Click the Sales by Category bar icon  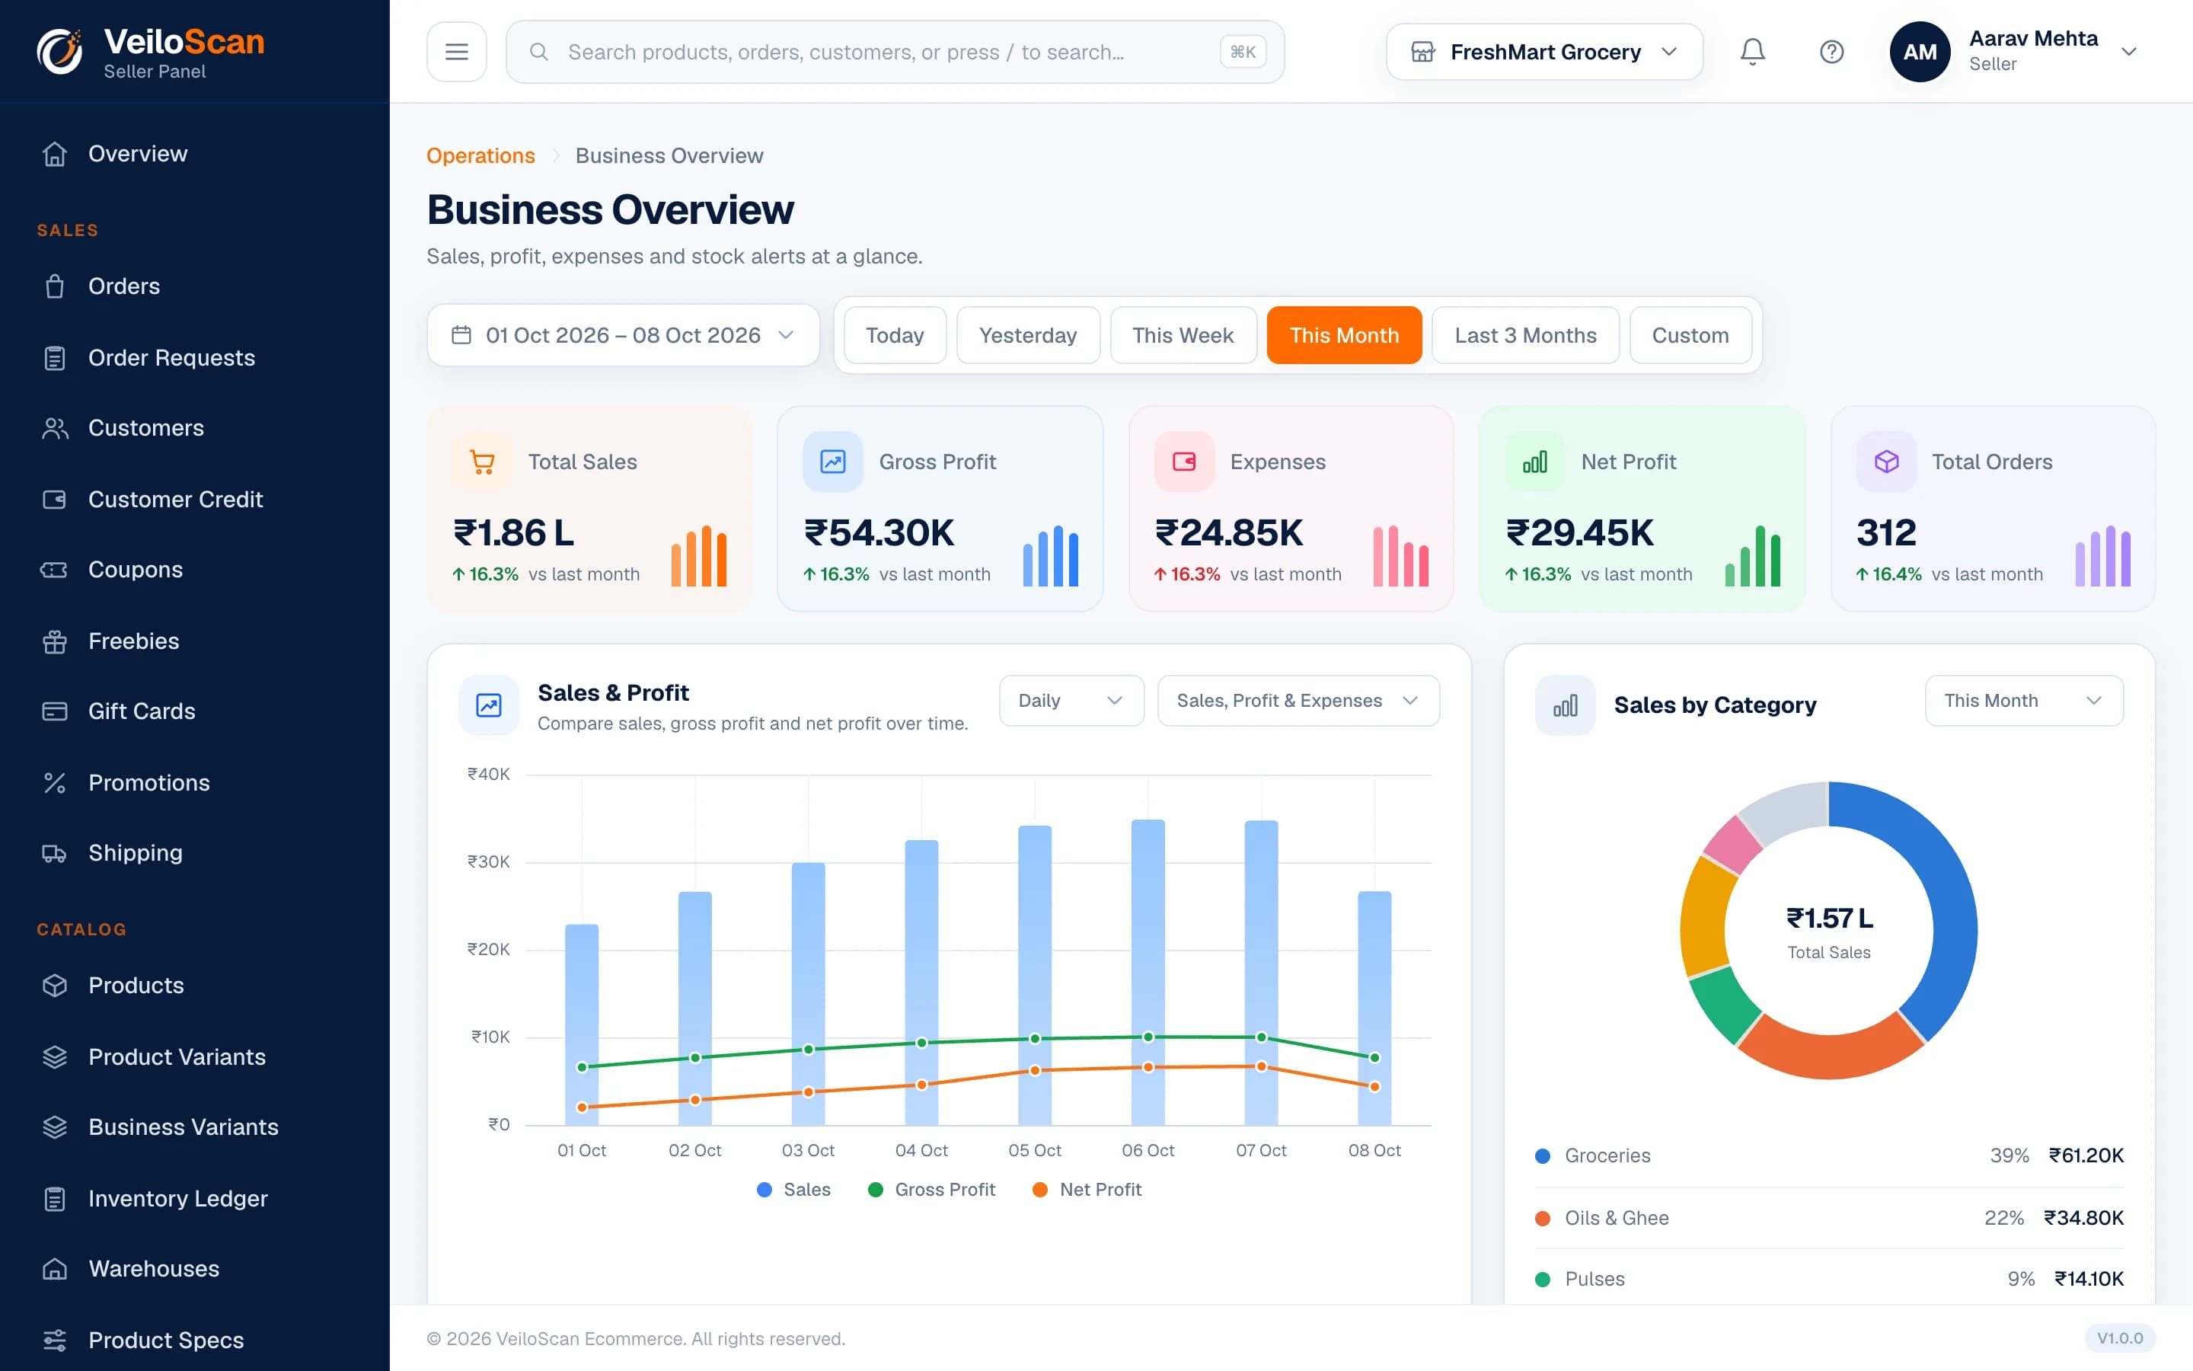click(x=1565, y=705)
